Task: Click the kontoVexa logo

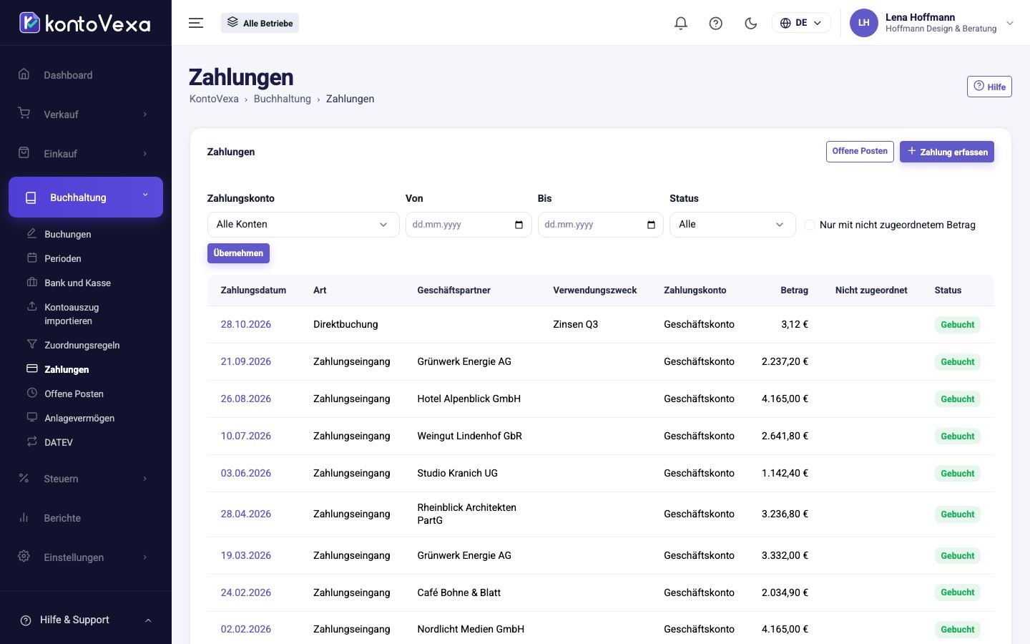Action: click(85, 23)
